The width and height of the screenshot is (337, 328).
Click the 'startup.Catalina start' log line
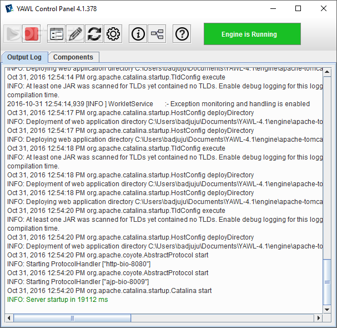tap(109, 291)
